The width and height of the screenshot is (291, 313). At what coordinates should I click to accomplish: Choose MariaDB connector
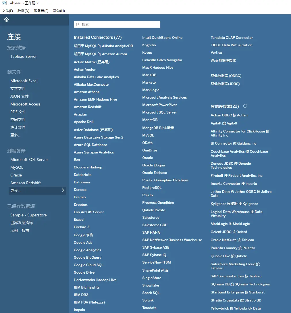(x=149, y=75)
